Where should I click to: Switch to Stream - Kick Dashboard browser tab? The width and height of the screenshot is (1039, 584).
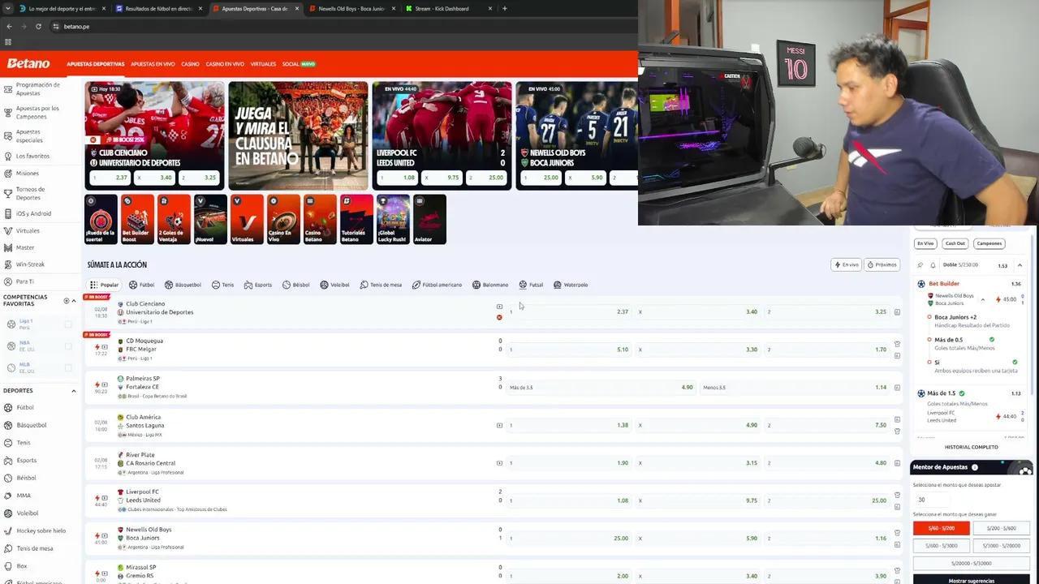coord(450,9)
